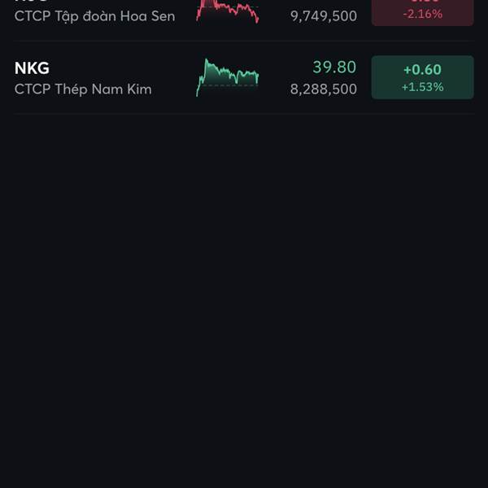Click the falling end of red sparkline
This screenshot has height=488, width=488.
(256, 19)
